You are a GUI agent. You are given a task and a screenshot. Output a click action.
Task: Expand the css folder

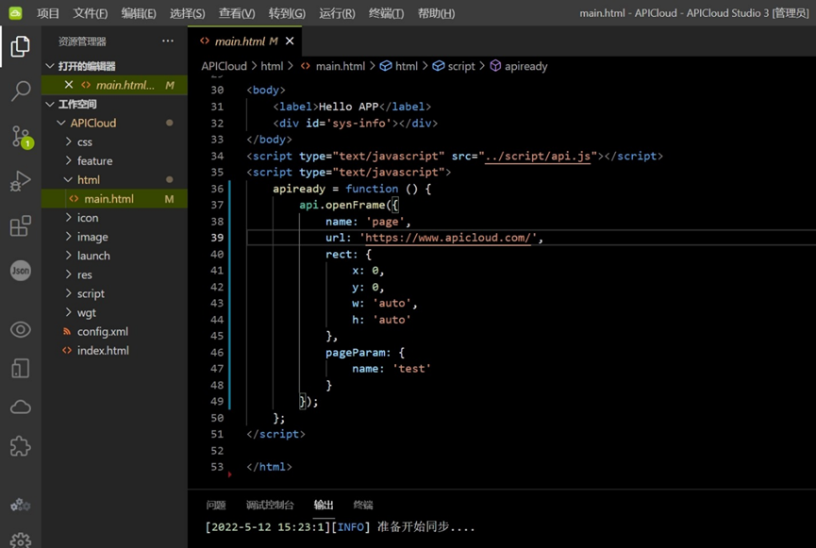[68, 141]
